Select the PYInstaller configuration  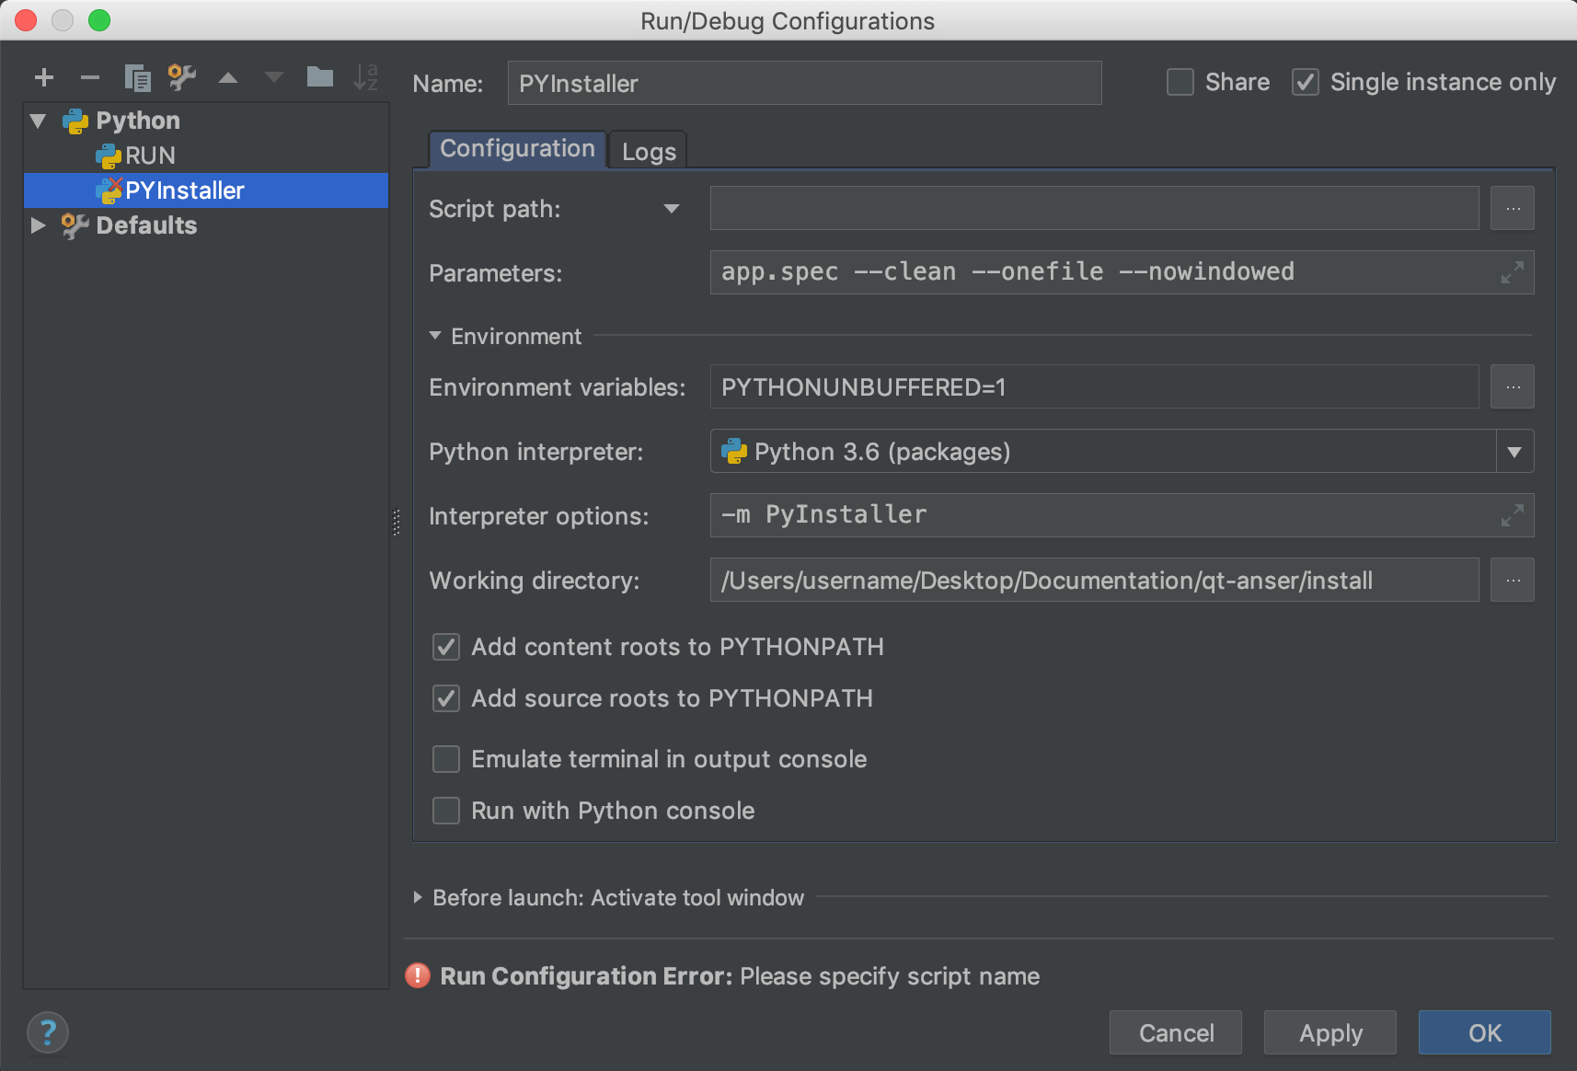[206, 190]
